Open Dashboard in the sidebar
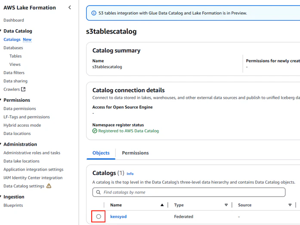 pos(14,20)
